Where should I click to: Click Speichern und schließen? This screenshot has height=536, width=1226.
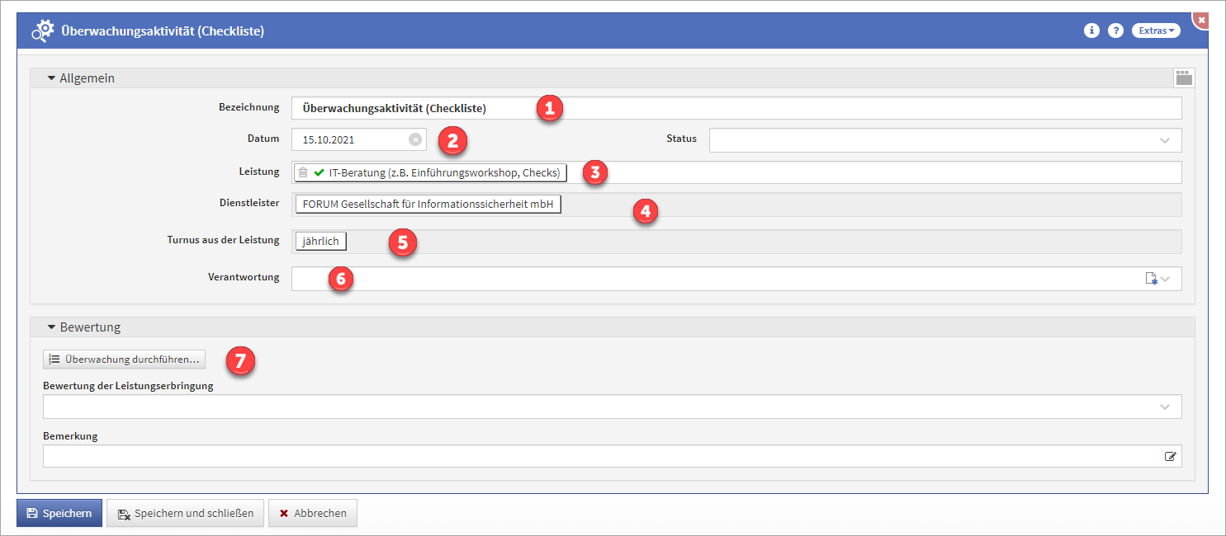pyautogui.click(x=186, y=513)
